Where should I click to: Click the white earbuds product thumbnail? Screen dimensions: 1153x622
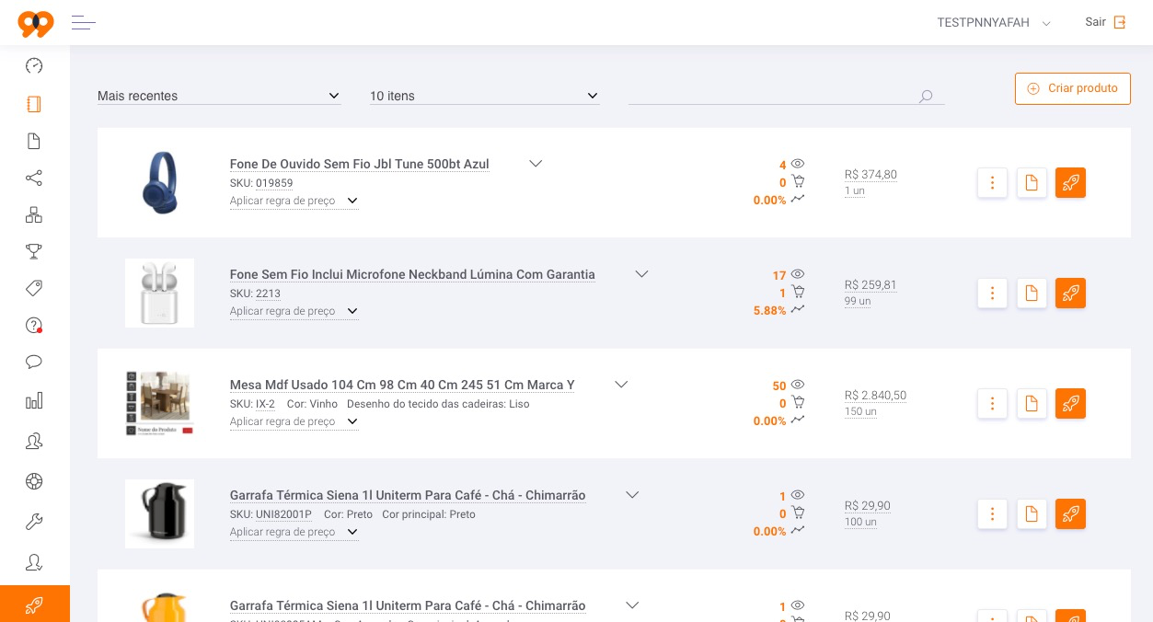[x=159, y=293]
